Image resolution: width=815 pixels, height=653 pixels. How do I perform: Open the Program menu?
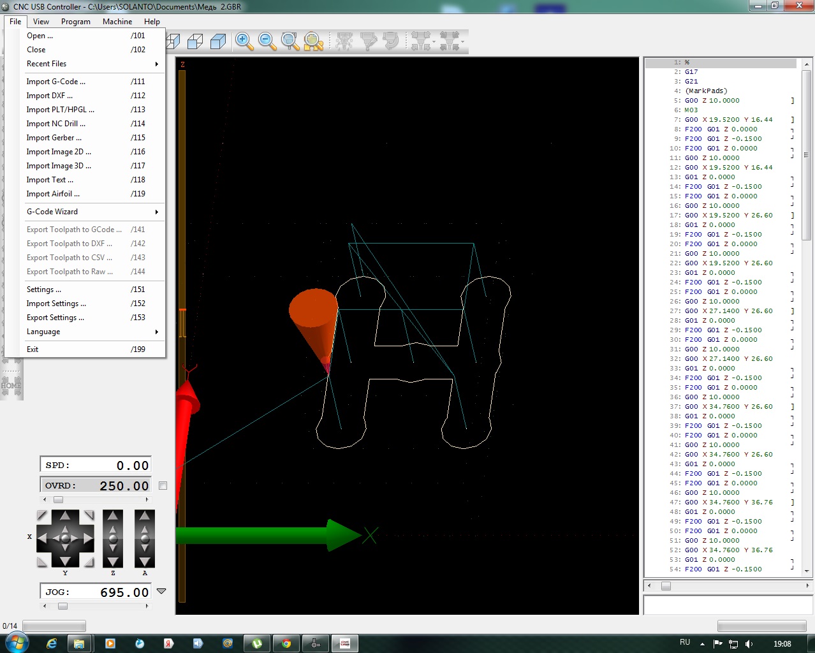point(76,21)
